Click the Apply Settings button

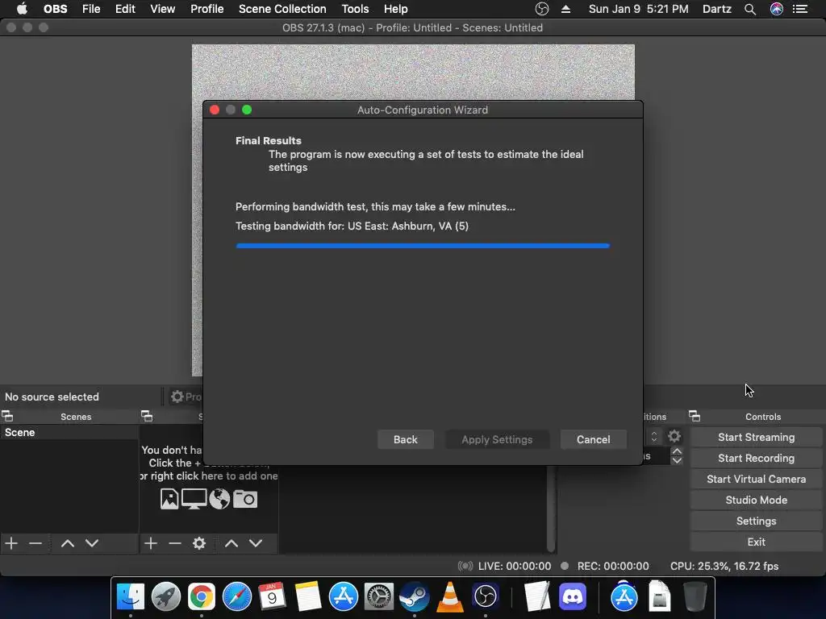pos(497,439)
